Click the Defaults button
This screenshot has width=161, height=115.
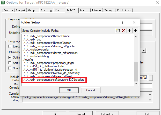107,113
